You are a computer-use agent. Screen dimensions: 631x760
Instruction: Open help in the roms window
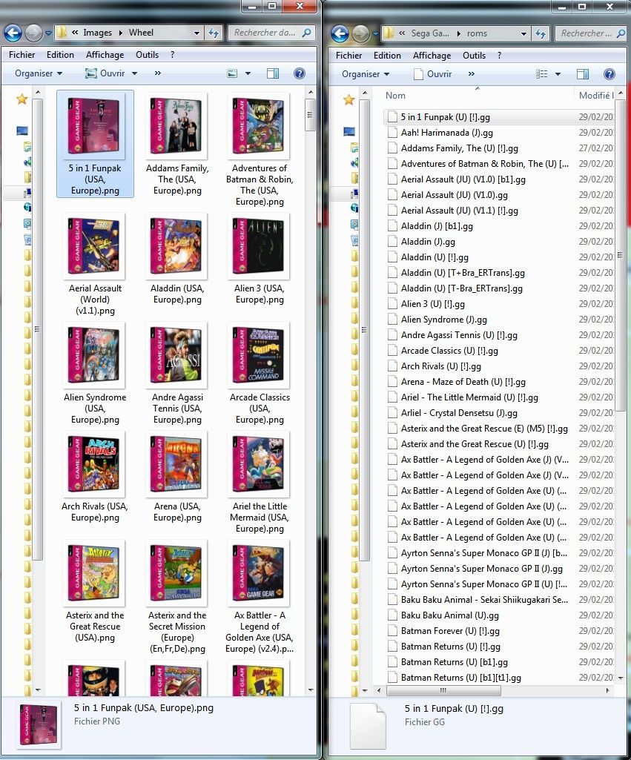(x=609, y=73)
